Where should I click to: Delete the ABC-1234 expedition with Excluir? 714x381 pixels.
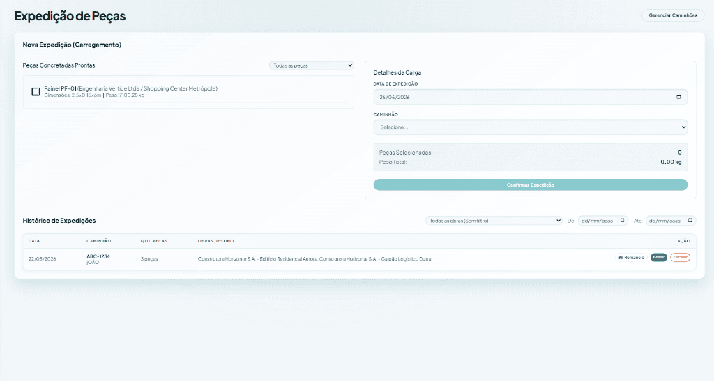(680, 257)
